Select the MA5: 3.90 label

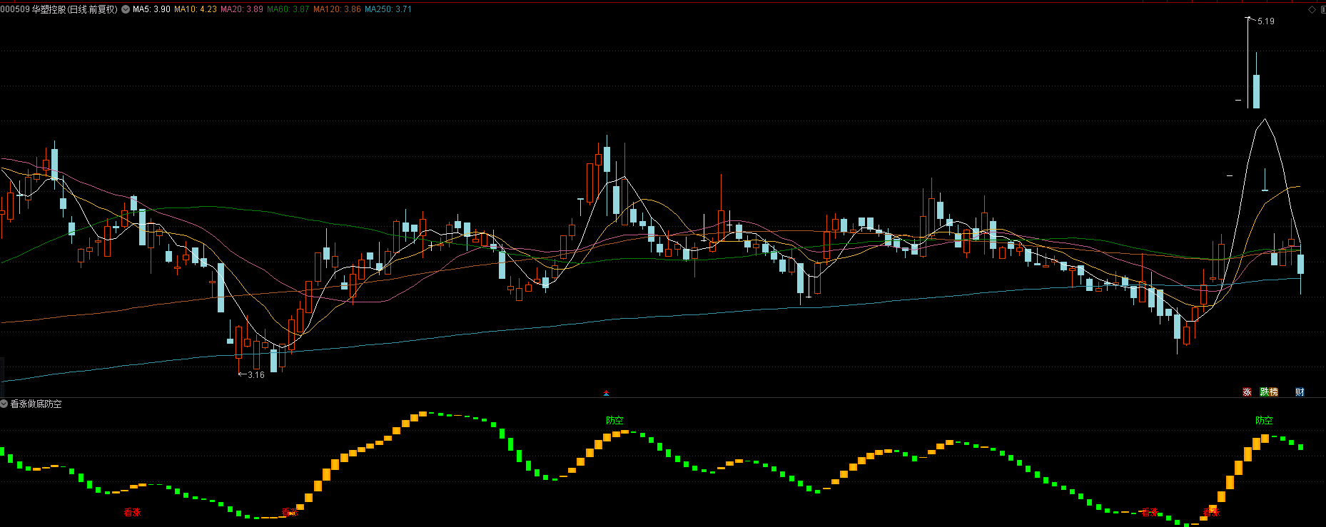pyautogui.click(x=151, y=9)
